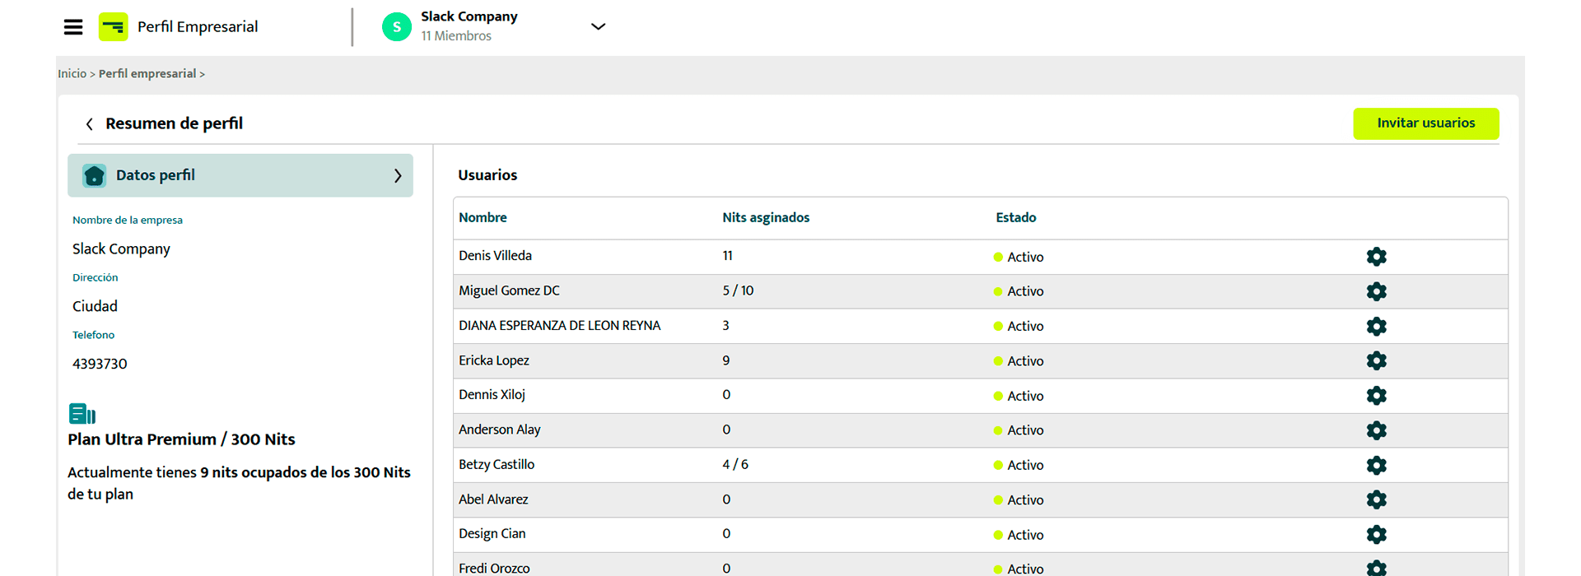
Task: Expand Datos perfil with right chevron
Action: click(398, 175)
